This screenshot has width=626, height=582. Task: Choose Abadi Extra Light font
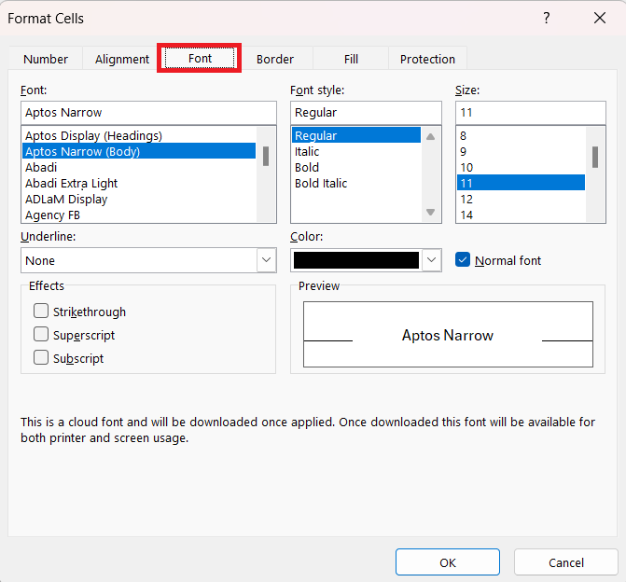139,183
